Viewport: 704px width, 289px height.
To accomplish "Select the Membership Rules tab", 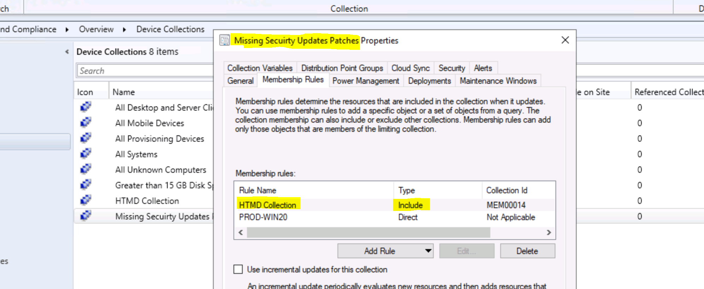I will (x=293, y=80).
